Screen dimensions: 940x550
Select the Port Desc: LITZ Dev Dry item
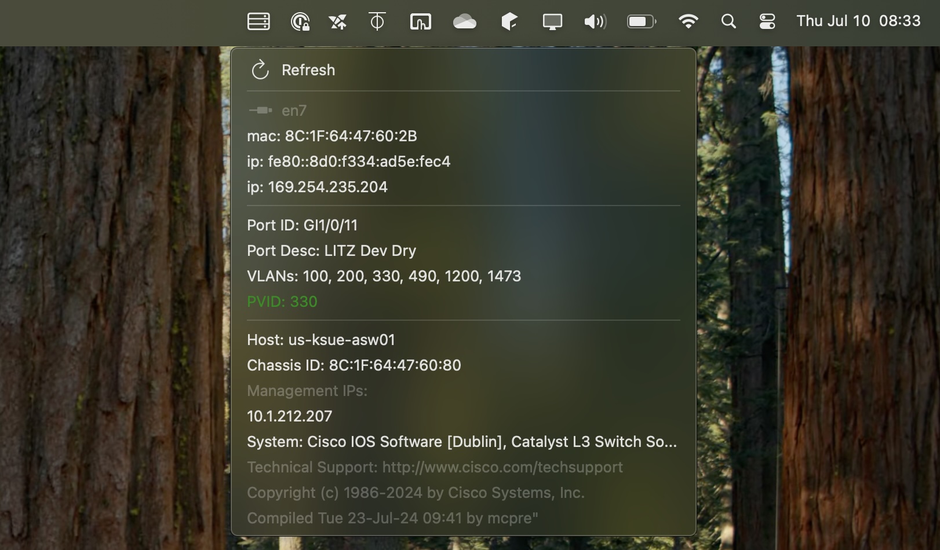pos(464,251)
